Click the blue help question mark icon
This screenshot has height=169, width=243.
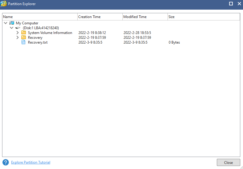pos(6,162)
